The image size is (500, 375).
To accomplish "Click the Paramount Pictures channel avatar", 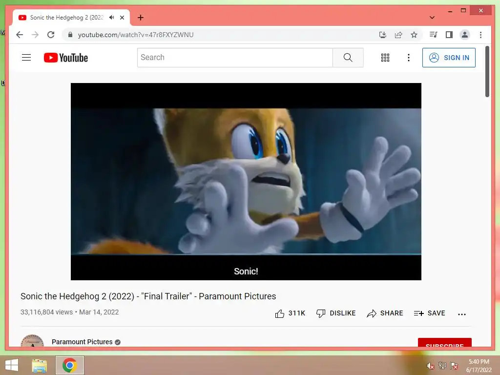I will click(32, 341).
